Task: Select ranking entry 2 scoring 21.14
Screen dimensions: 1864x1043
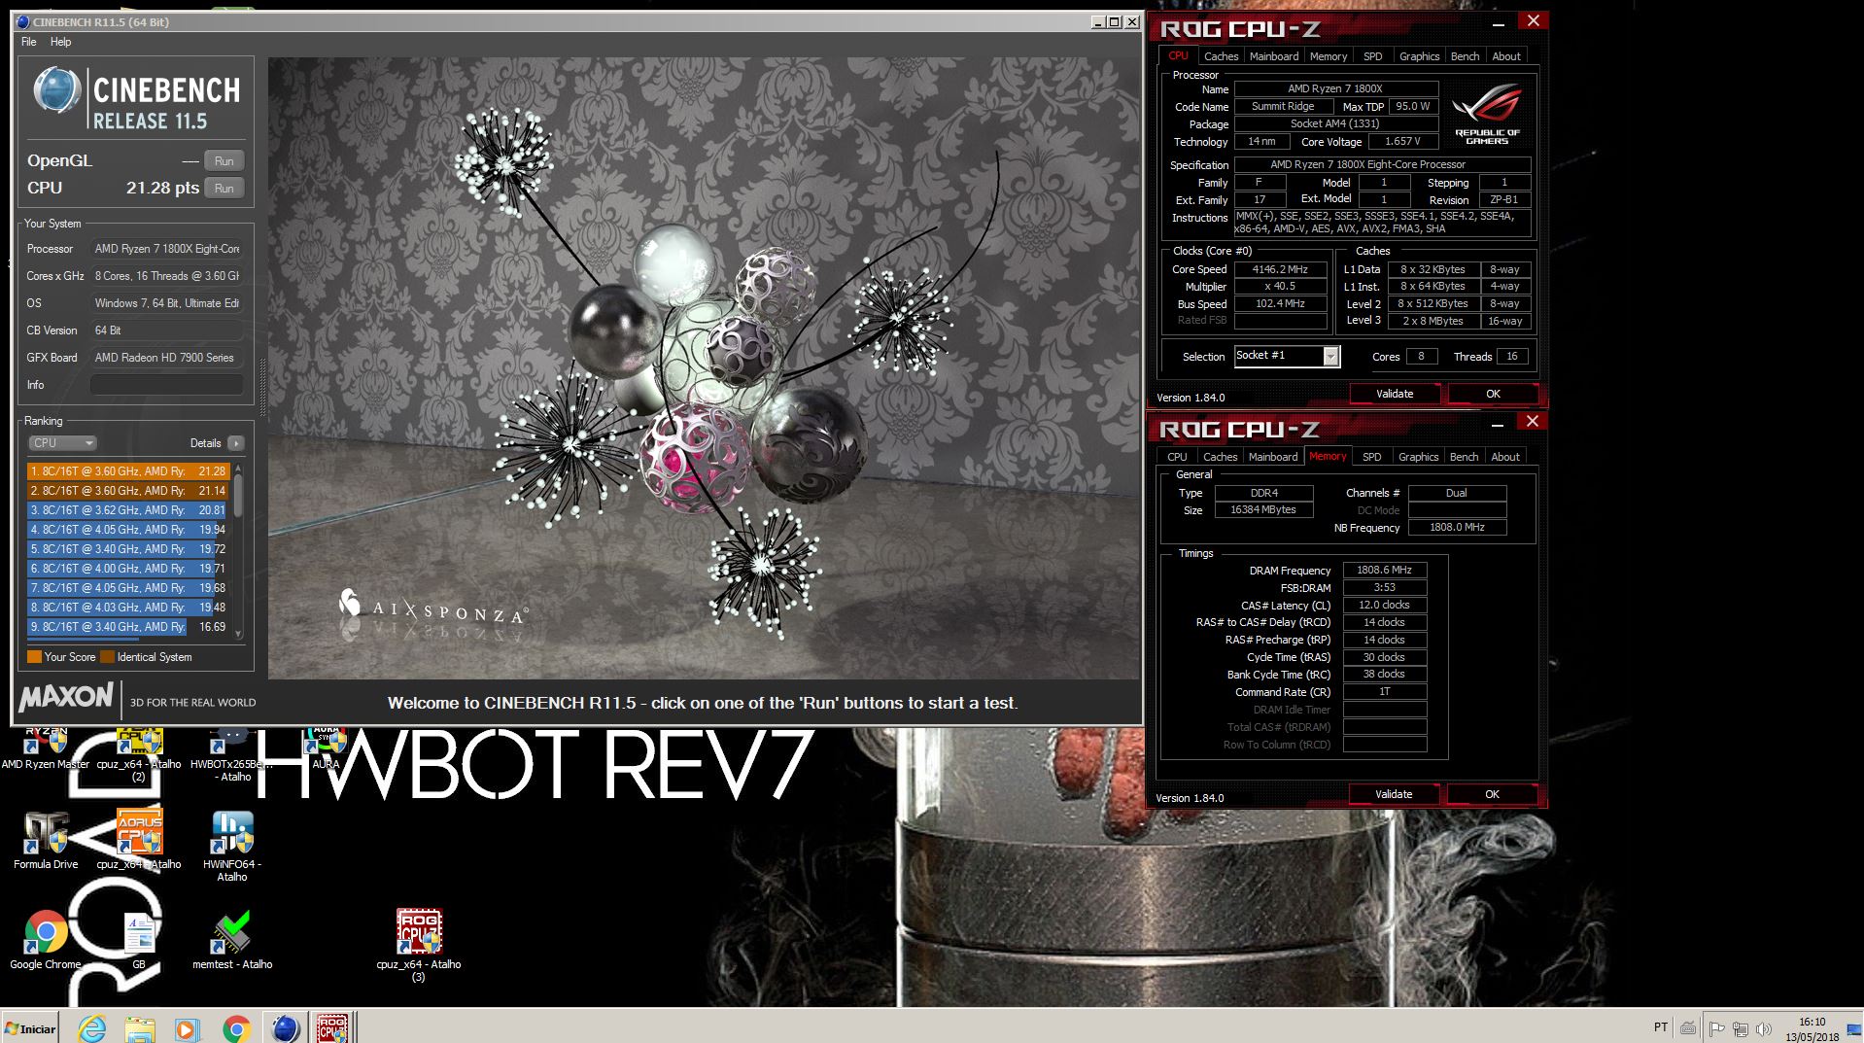Action: [128, 491]
